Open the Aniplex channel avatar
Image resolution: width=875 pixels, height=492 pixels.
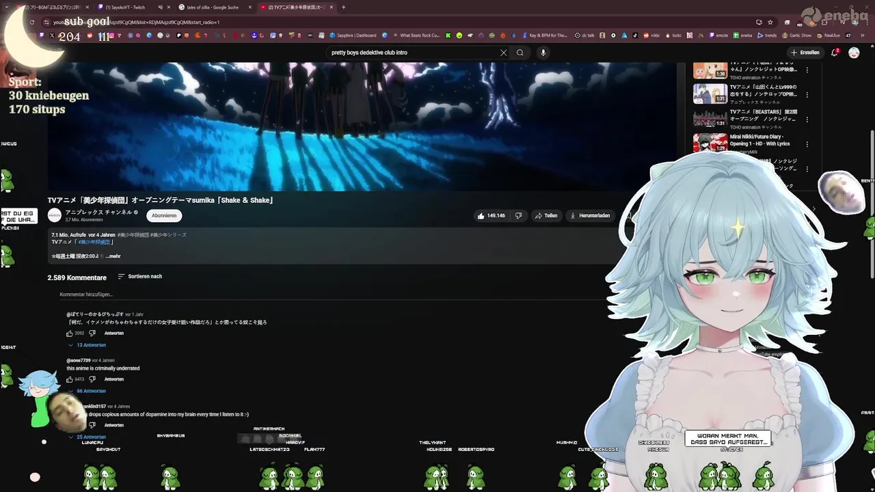(x=54, y=215)
